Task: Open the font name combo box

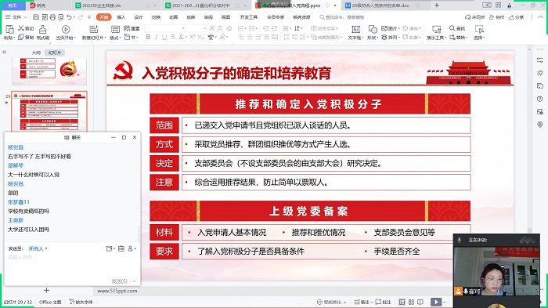Action: (x=164, y=28)
